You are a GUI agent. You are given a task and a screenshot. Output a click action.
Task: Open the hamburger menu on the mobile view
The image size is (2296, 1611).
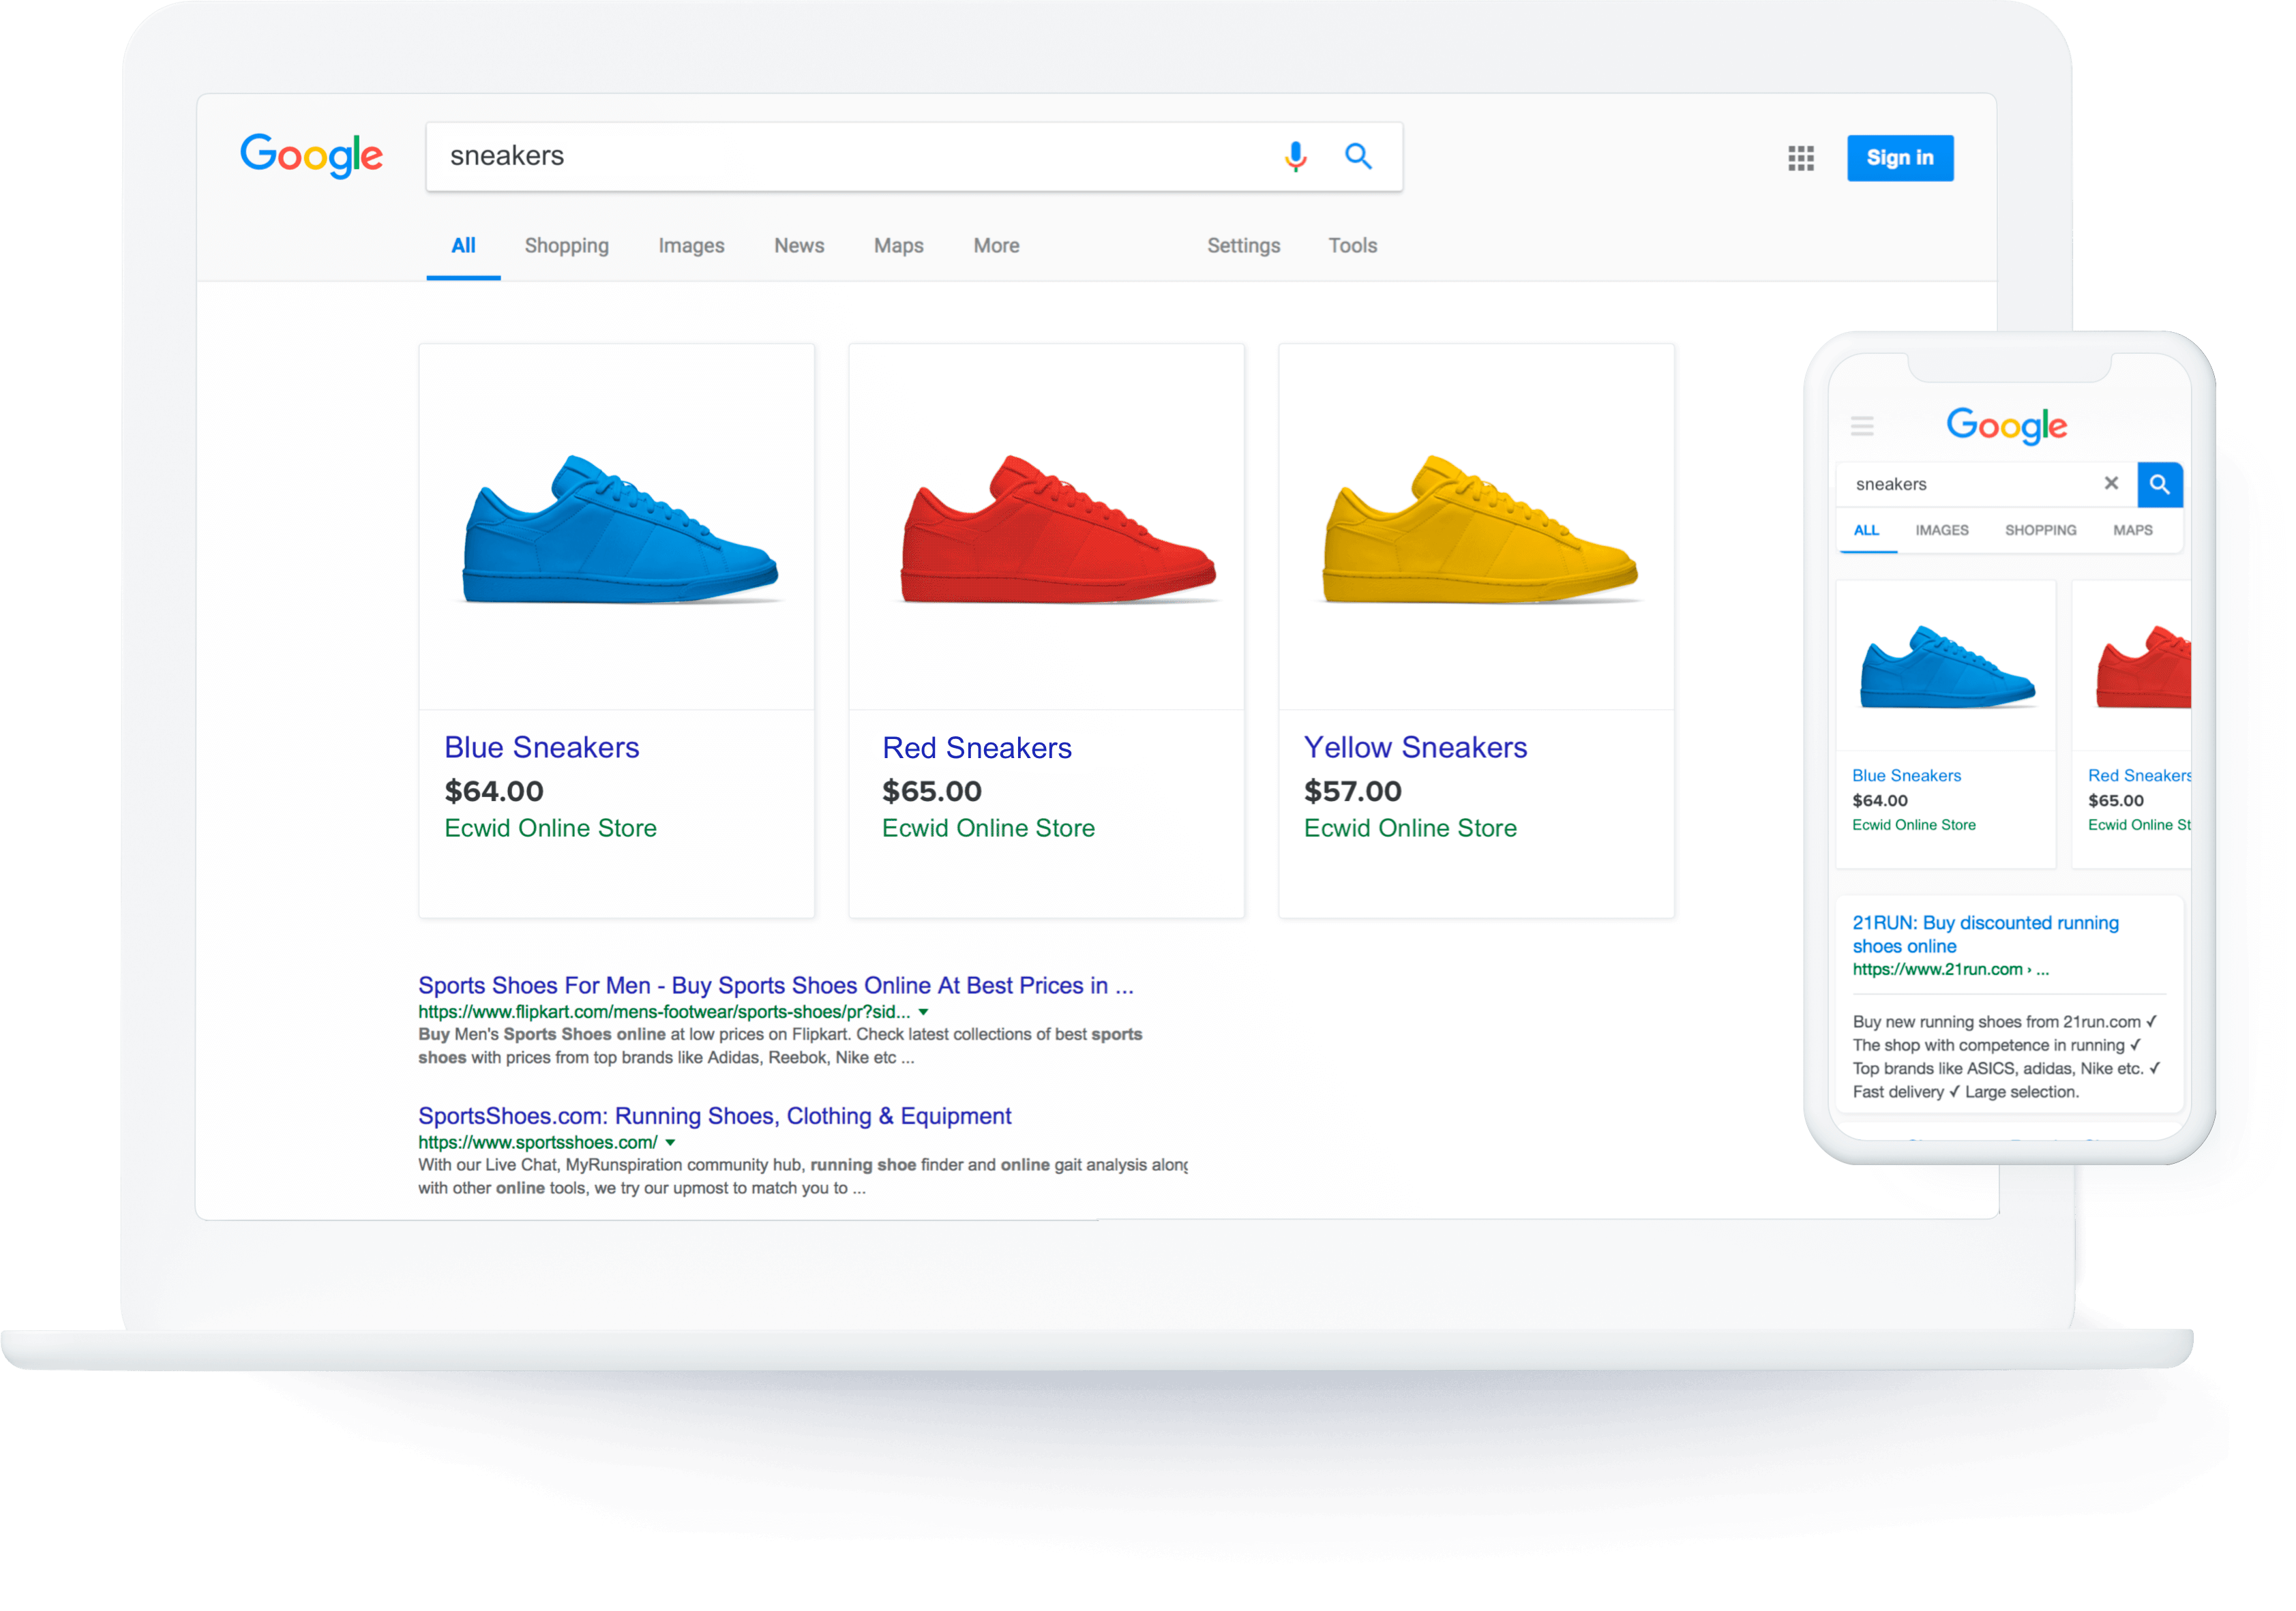[1863, 426]
